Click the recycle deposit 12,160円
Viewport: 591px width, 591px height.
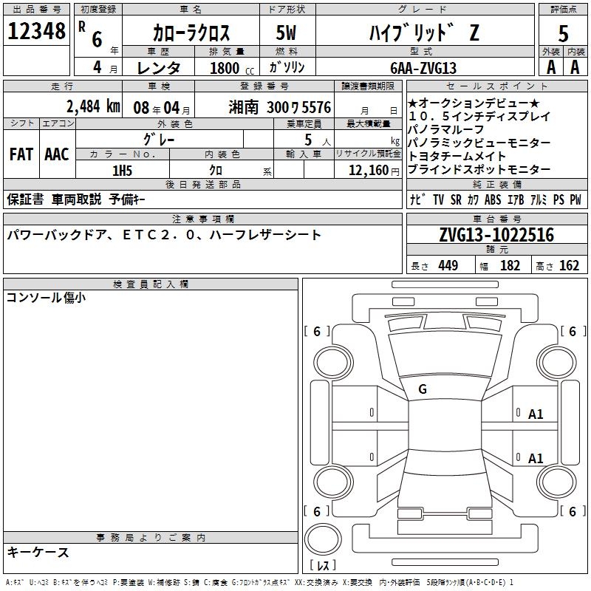tap(374, 171)
